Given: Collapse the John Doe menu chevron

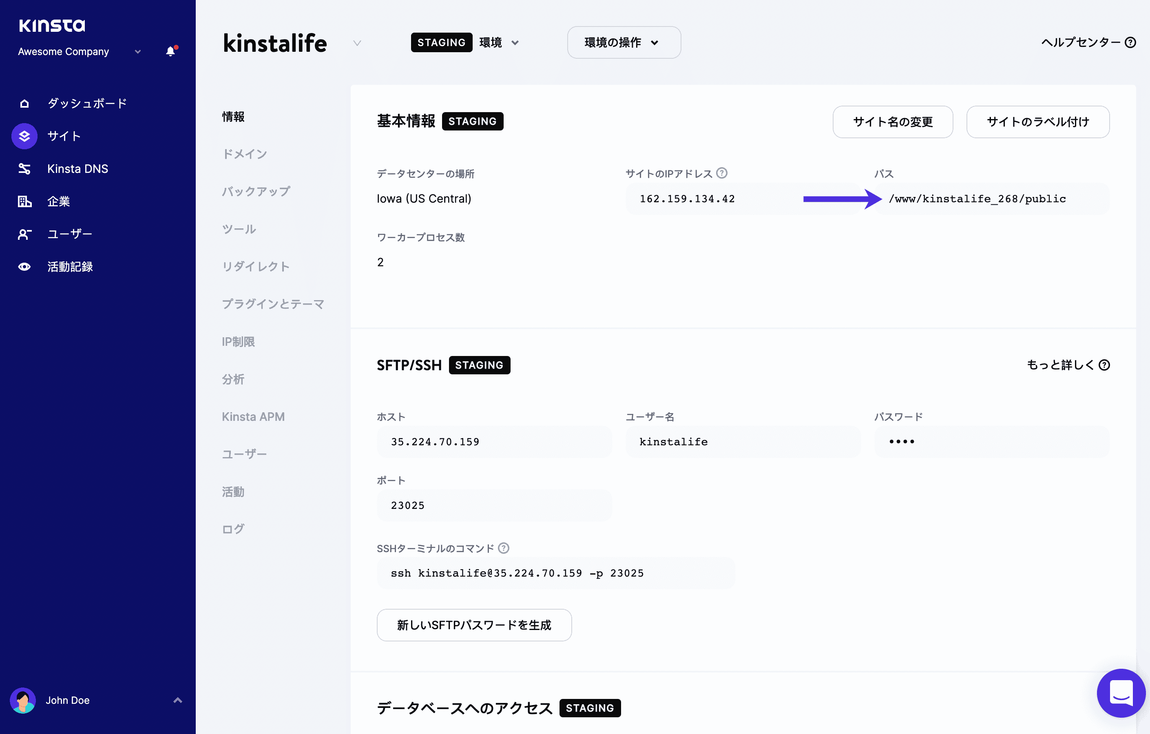Looking at the screenshot, I should (x=178, y=700).
